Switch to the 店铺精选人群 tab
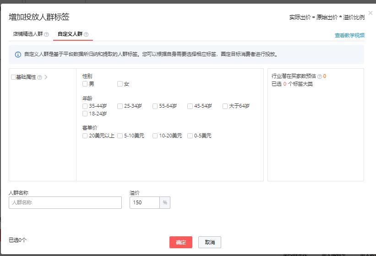 28,34
